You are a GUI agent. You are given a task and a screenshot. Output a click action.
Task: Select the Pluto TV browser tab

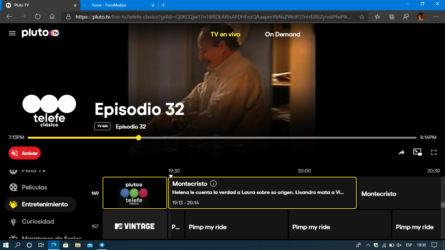(41, 5)
